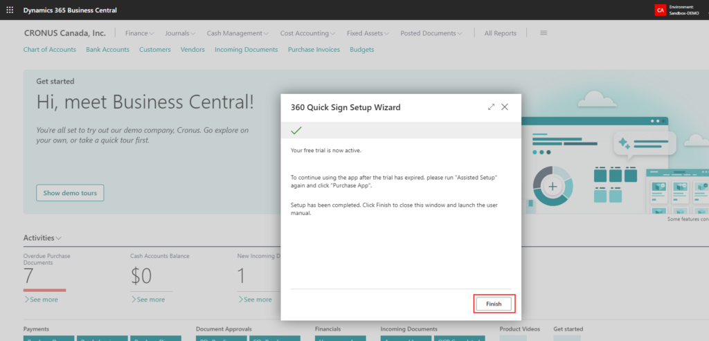
Task: Click the Payments section heading
Action: click(x=36, y=329)
